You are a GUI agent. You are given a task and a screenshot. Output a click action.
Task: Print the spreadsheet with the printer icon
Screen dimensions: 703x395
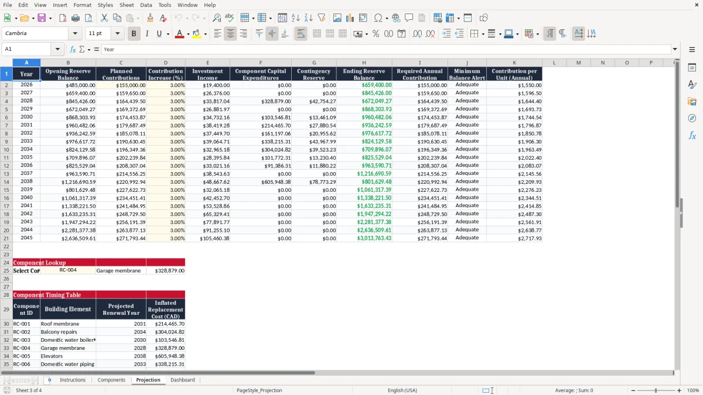76,18
